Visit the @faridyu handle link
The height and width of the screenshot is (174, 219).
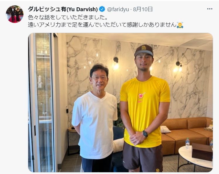118,9
